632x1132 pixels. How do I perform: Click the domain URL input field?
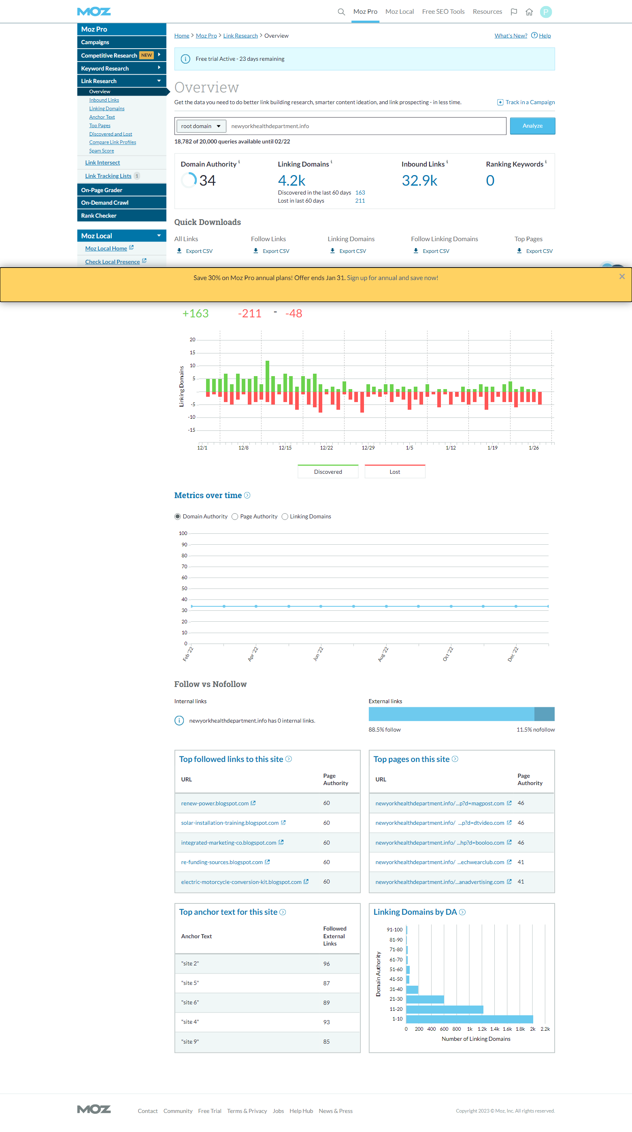[366, 126]
